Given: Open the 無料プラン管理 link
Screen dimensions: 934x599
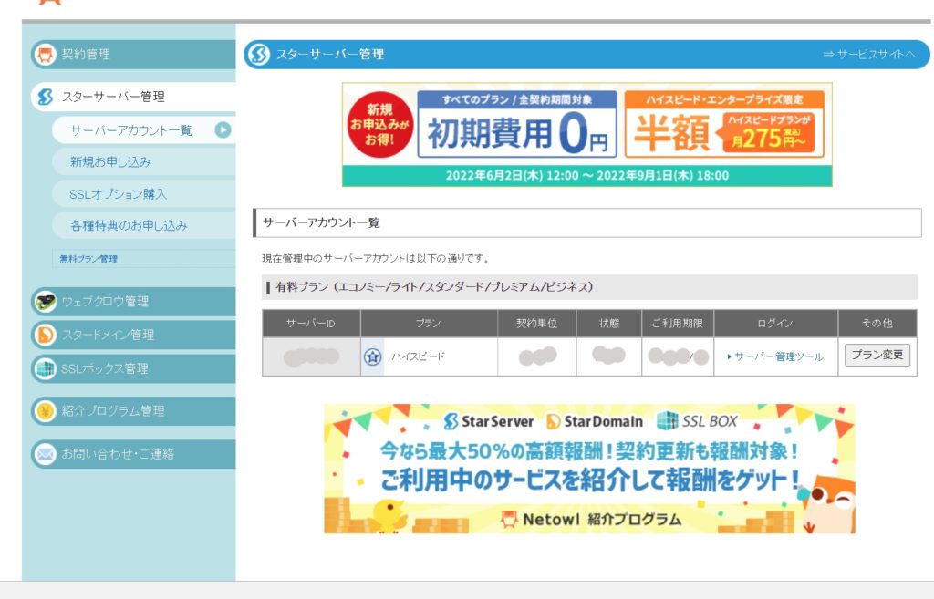Looking at the screenshot, I should click(88, 259).
